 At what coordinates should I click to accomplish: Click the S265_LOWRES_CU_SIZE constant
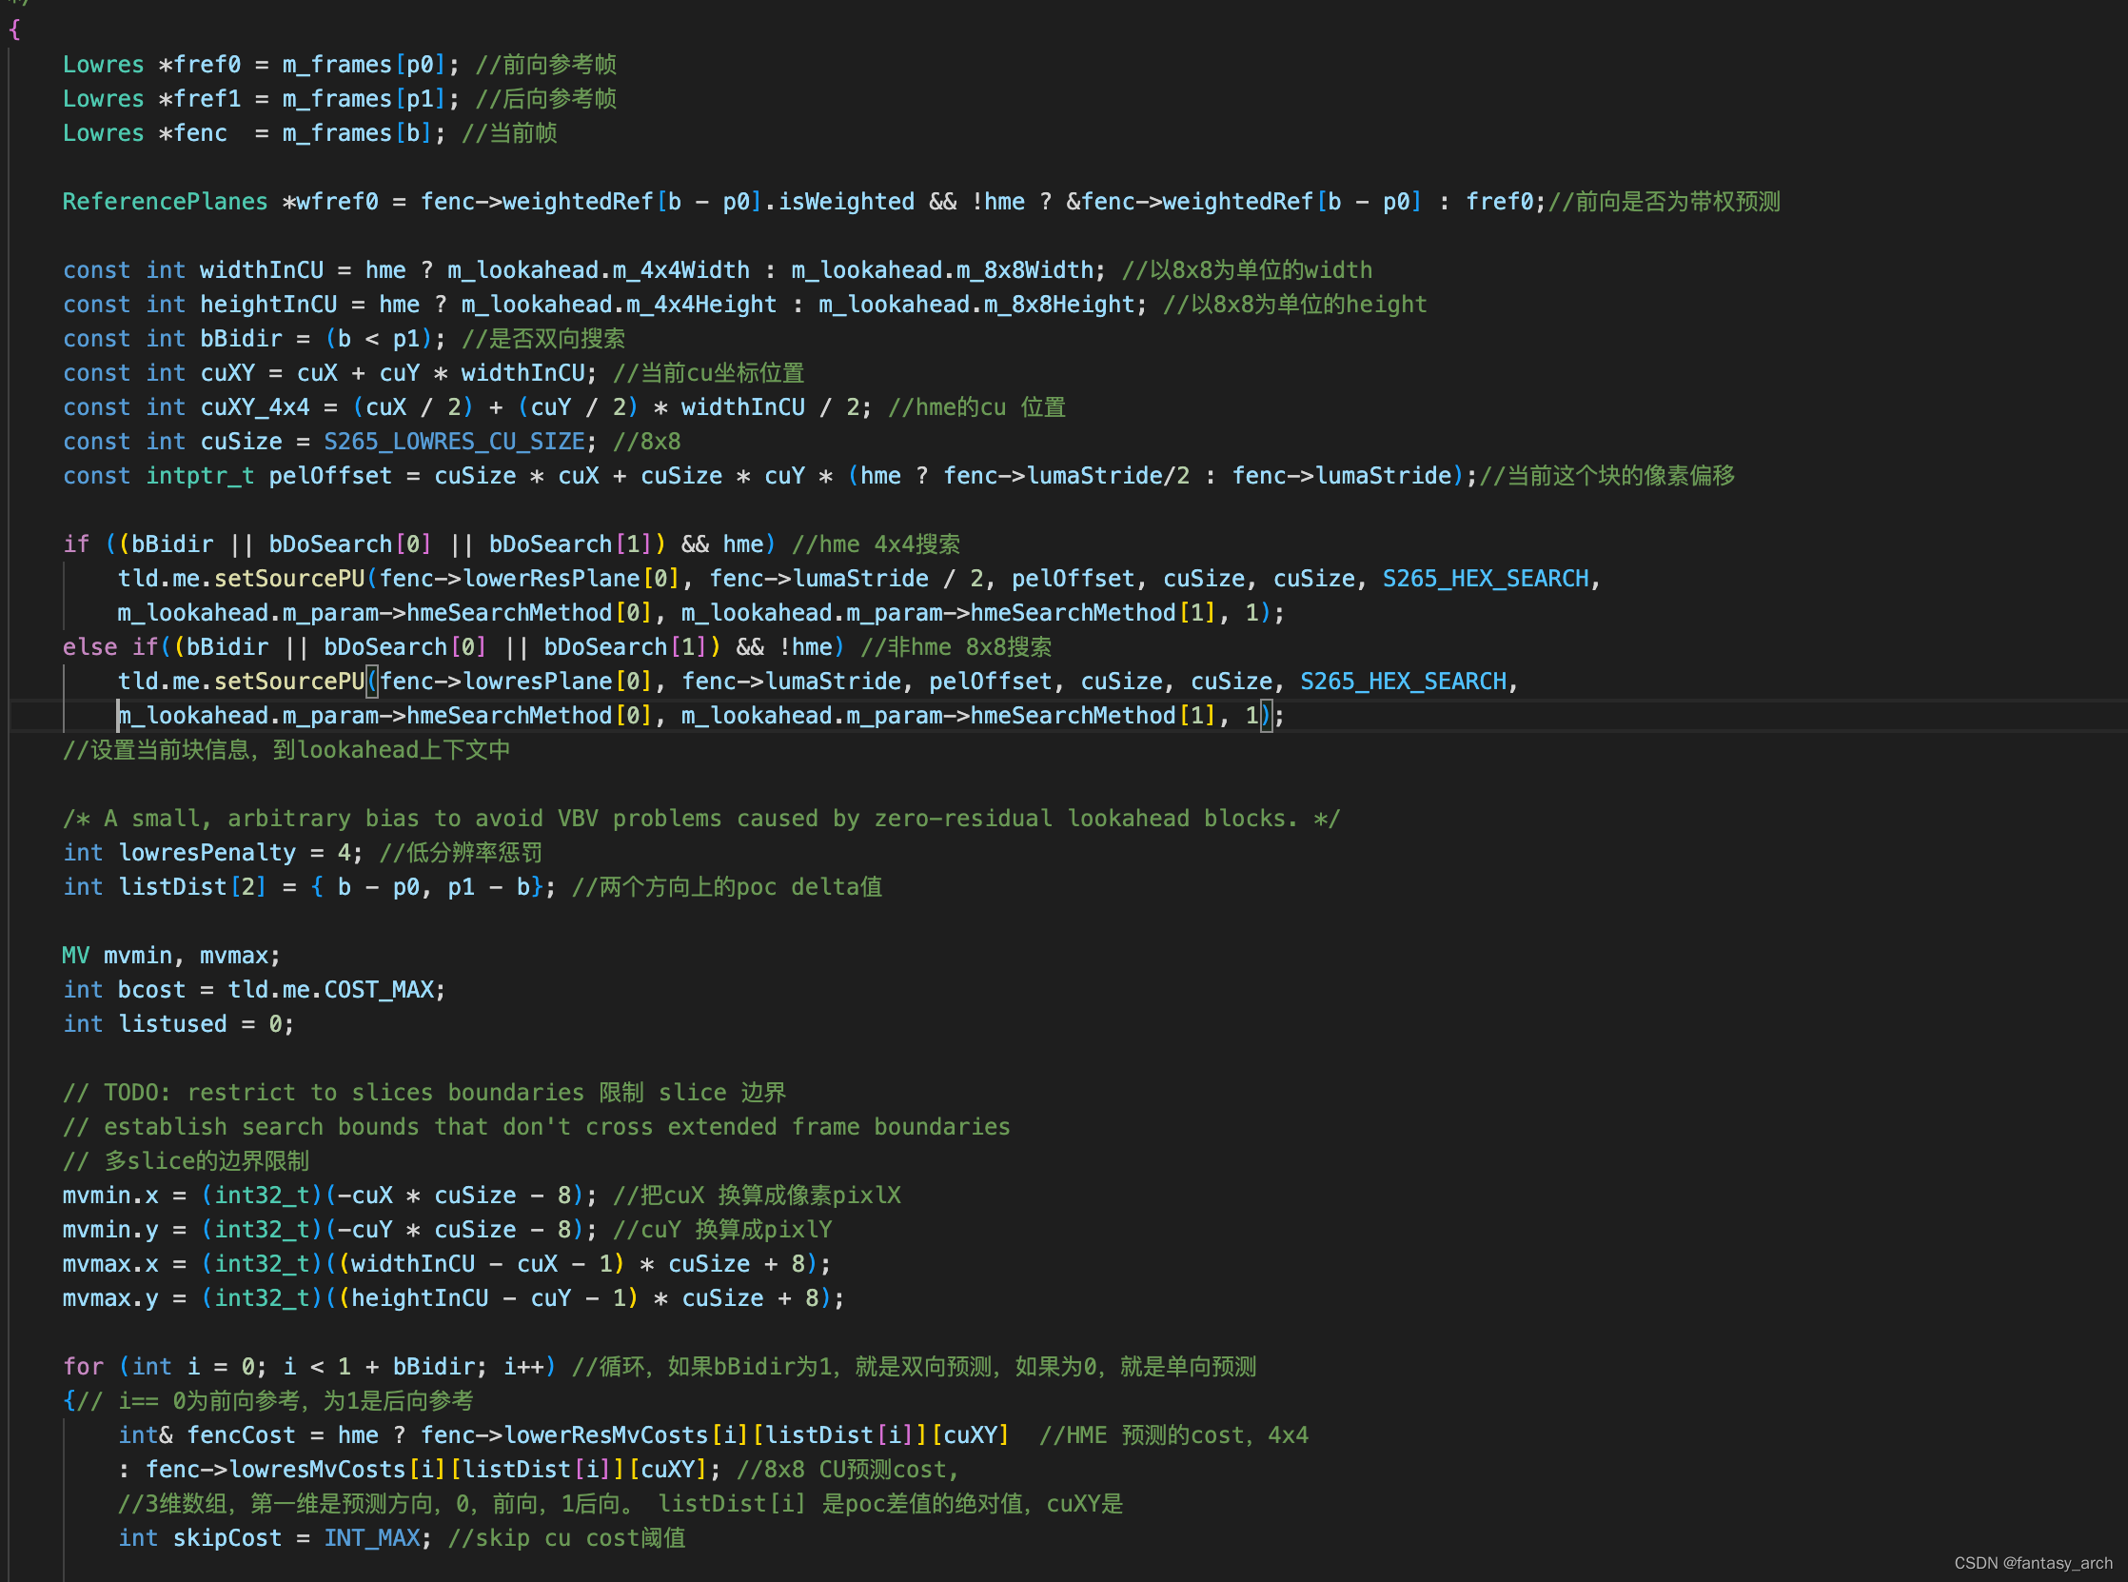point(454,442)
